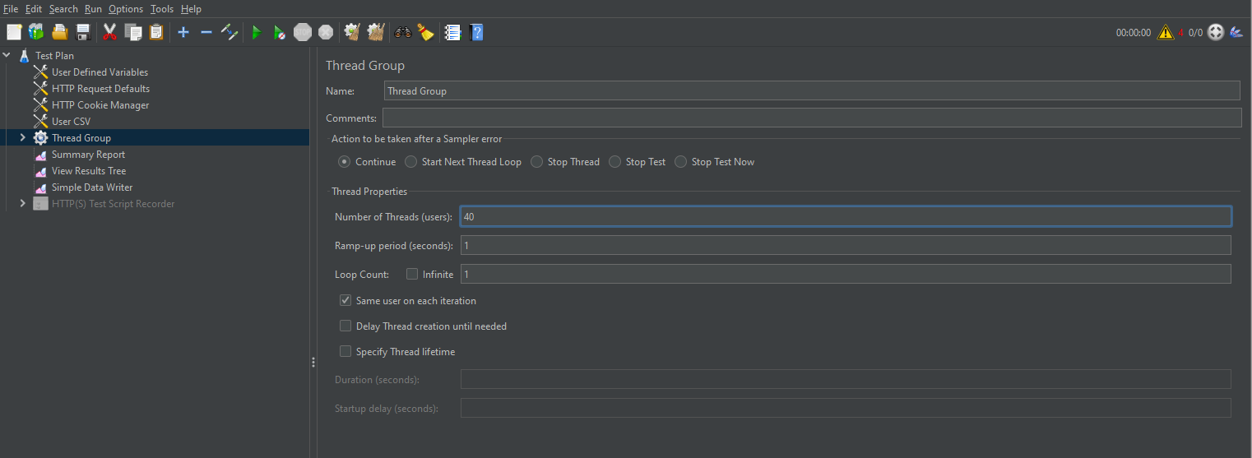Open the Options menu

tap(126, 9)
